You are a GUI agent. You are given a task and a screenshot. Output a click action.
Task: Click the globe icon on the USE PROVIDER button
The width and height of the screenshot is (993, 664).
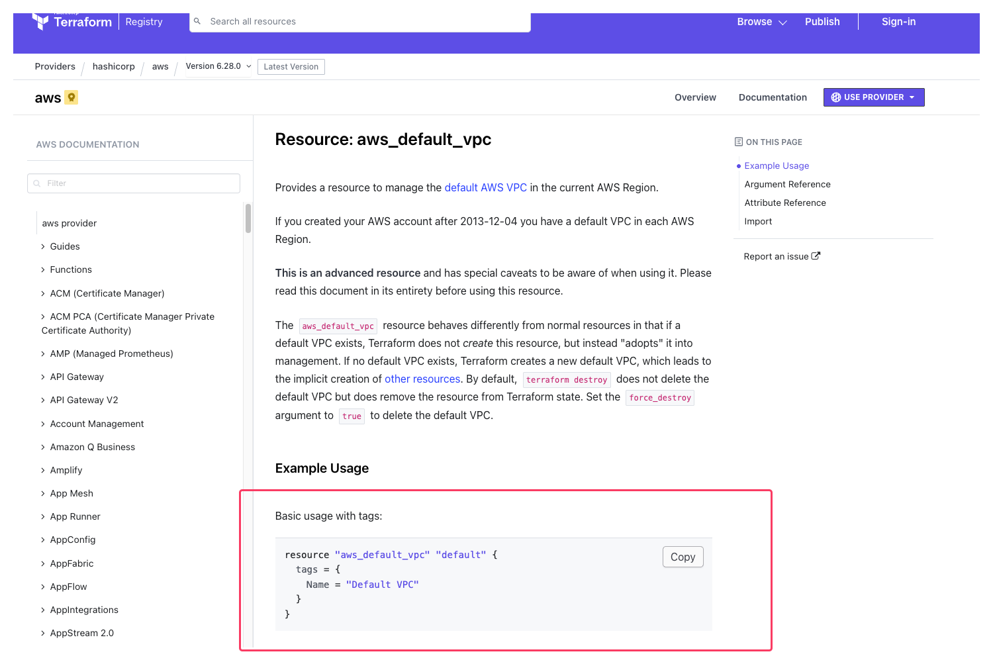[835, 97]
